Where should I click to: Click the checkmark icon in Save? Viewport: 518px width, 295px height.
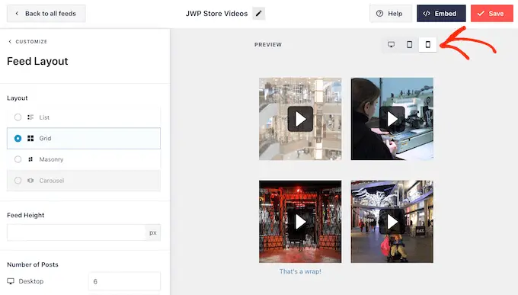point(481,14)
